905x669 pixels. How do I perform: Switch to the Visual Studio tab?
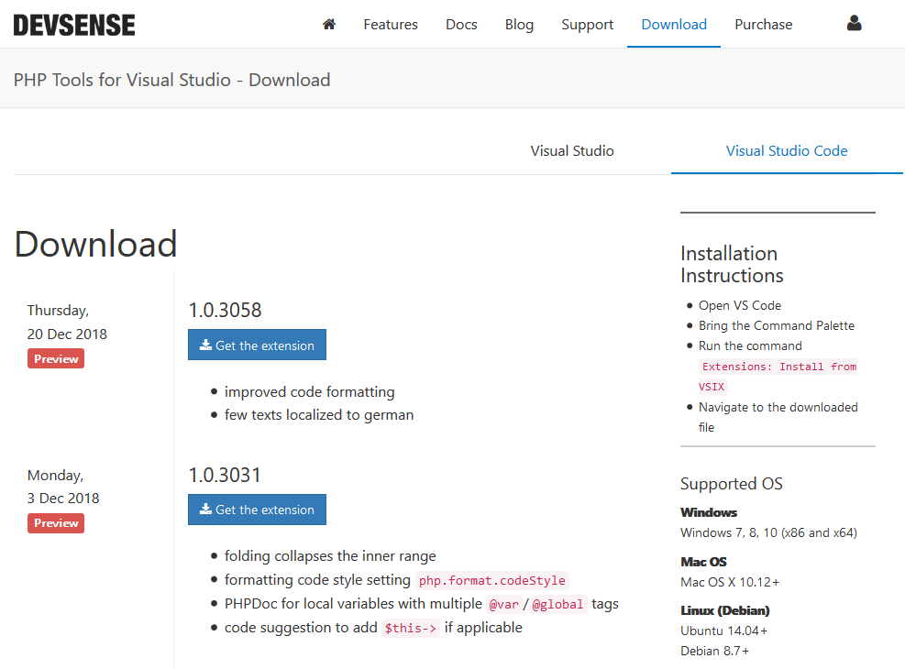(x=572, y=150)
